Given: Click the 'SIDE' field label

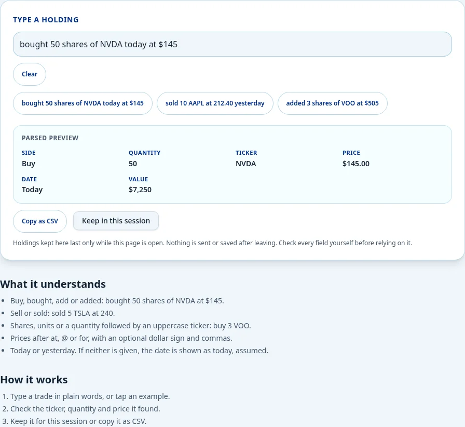Looking at the screenshot, I should click(29, 153).
